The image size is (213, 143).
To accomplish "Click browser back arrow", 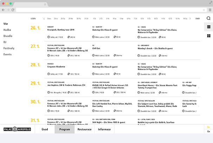I will point(4,10).
